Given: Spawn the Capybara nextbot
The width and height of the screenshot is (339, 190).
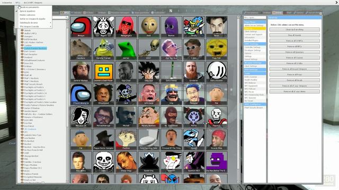Looking at the screenshot, I should [x=81, y=49].
